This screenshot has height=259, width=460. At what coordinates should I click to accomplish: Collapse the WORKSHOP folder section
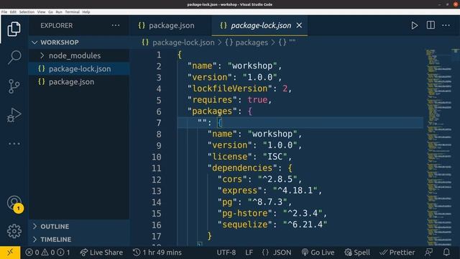tap(79, 42)
